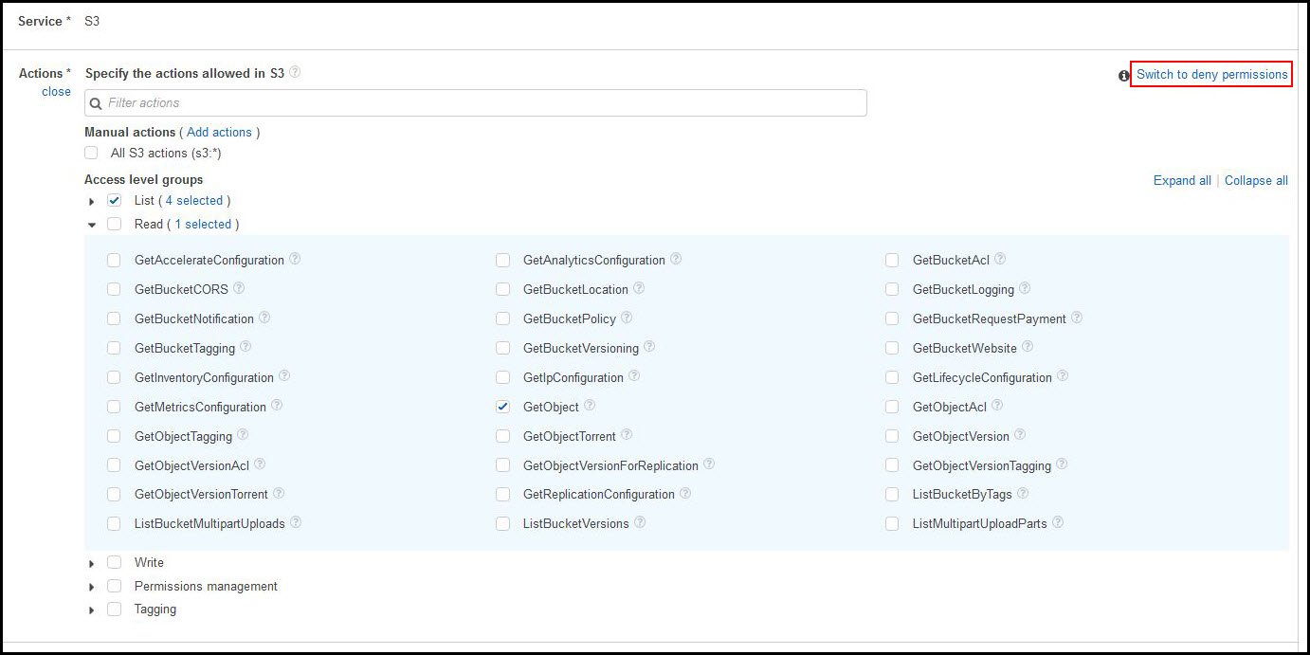Image resolution: width=1310 pixels, height=655 pixels.
Task: Click help icon beside ListBucketByTags
Action: (1023, 493)
